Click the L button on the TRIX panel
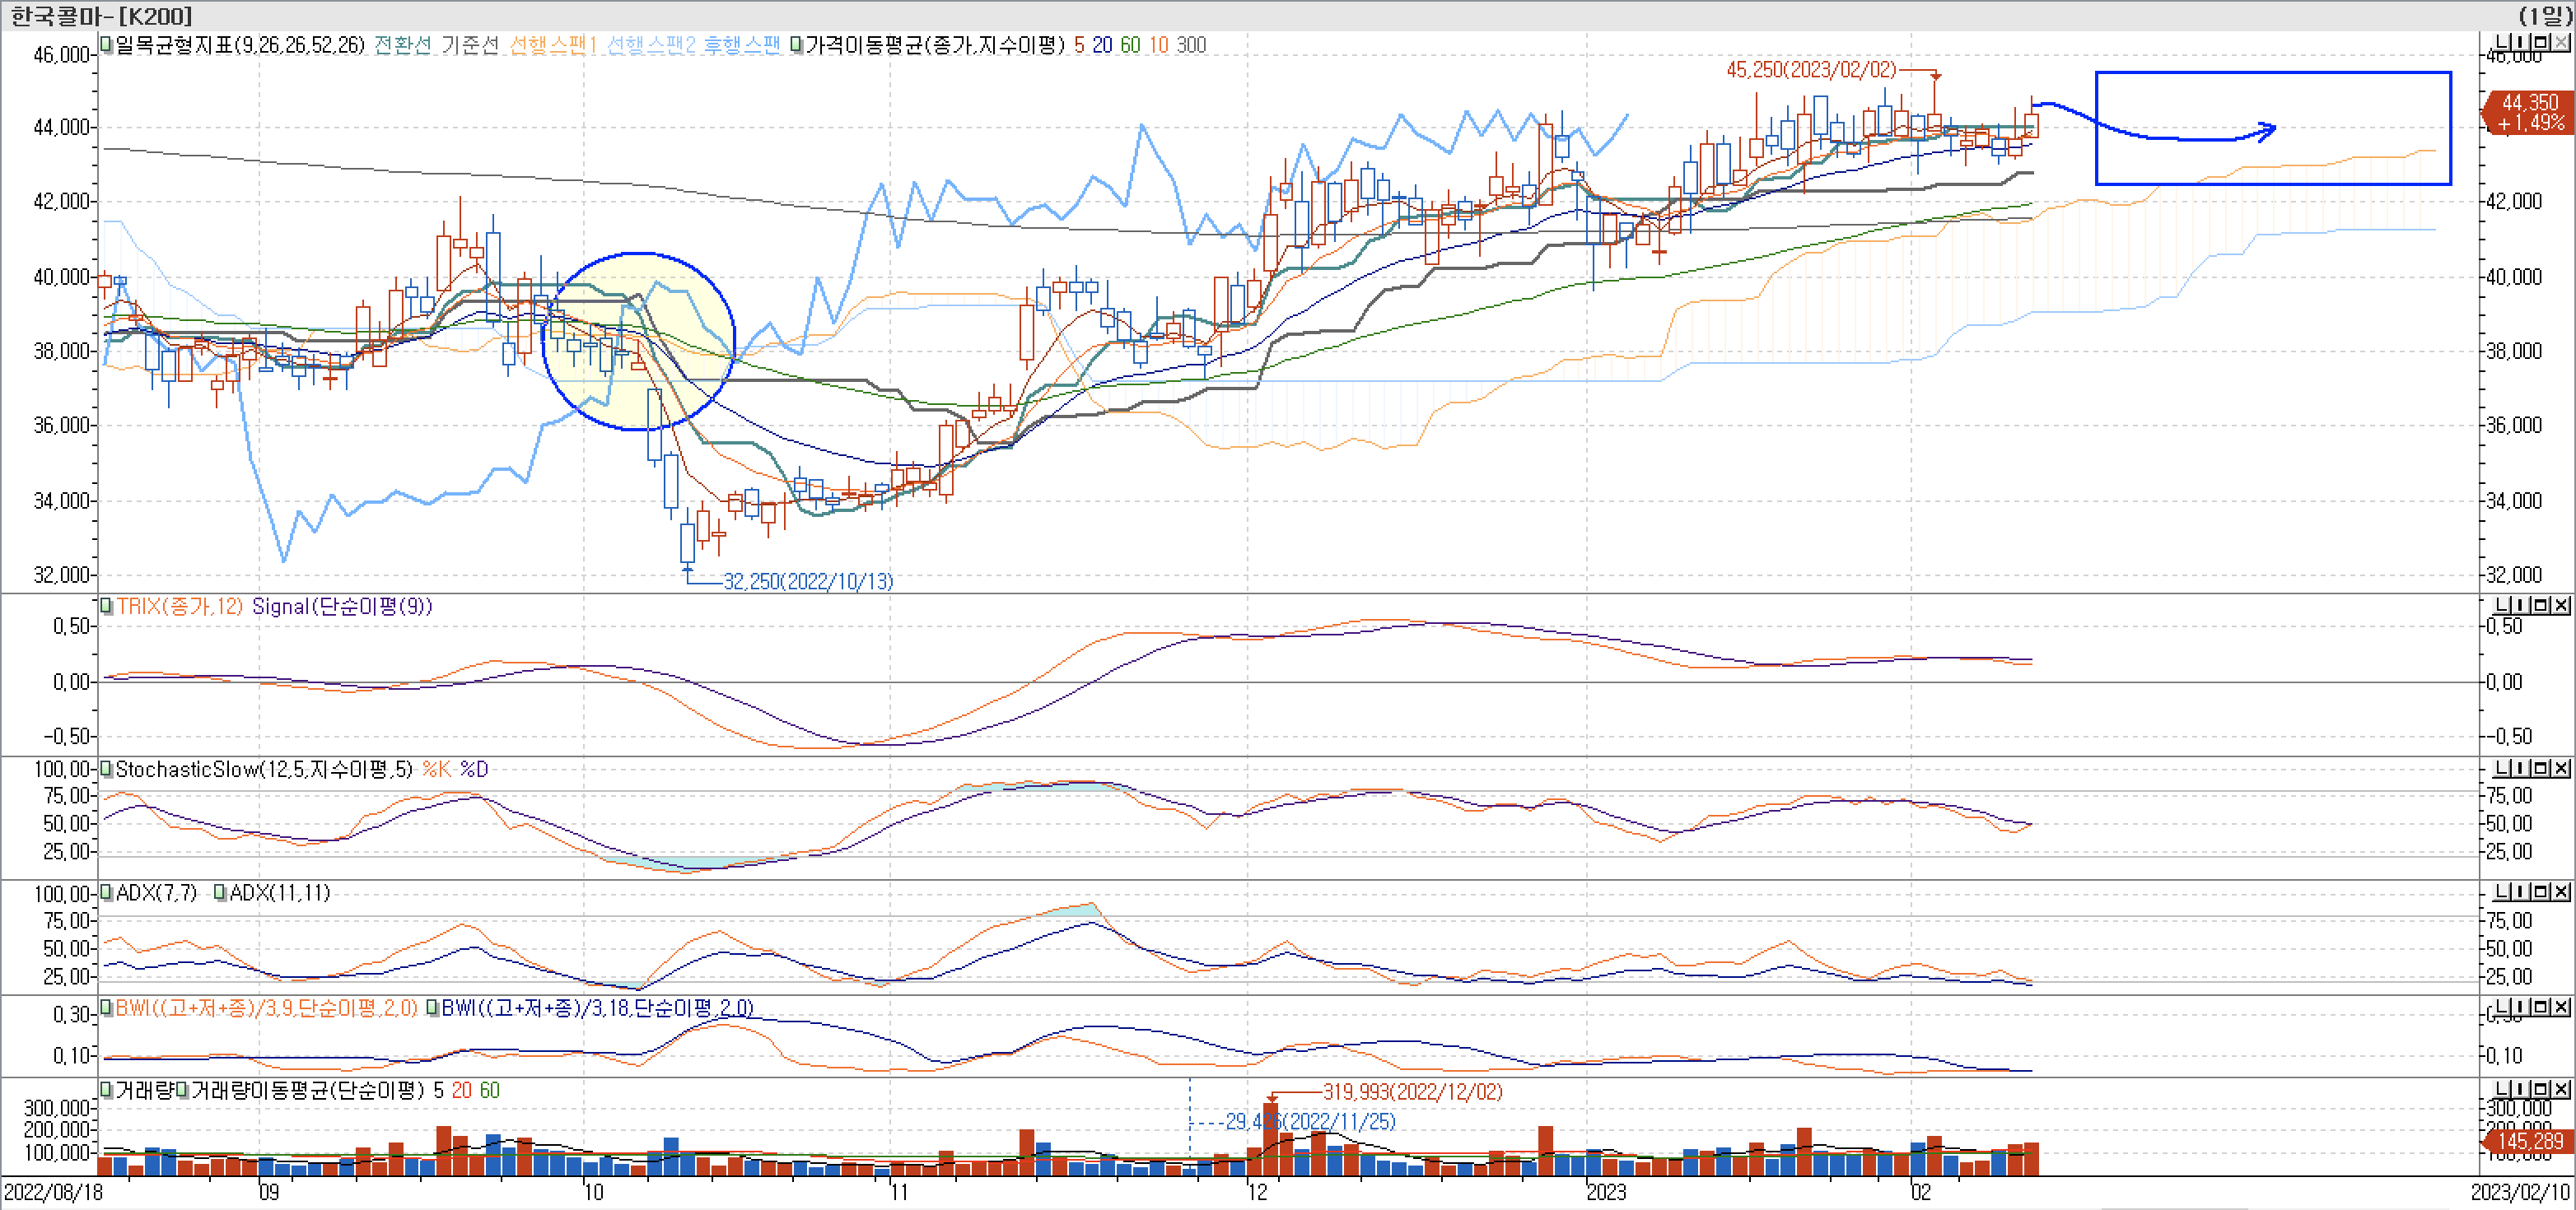Screen dimensions: 2576x1210 [2503, 606]
